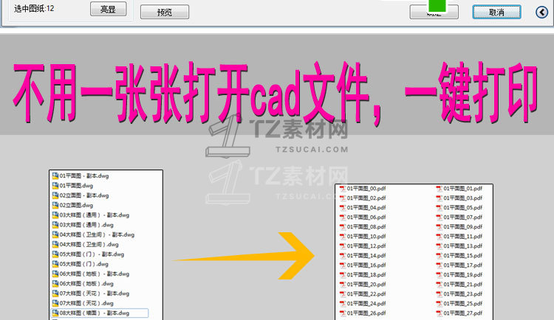Open 01平面图_01.pdf
Viewport: 554px width, 320px height.
(x=459, y=189)
